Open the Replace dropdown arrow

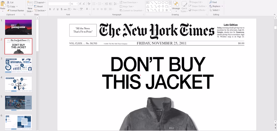(222, 6)
